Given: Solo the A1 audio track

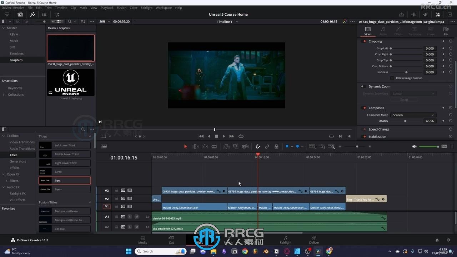Looking at the screenshot, I should (130, 217).
